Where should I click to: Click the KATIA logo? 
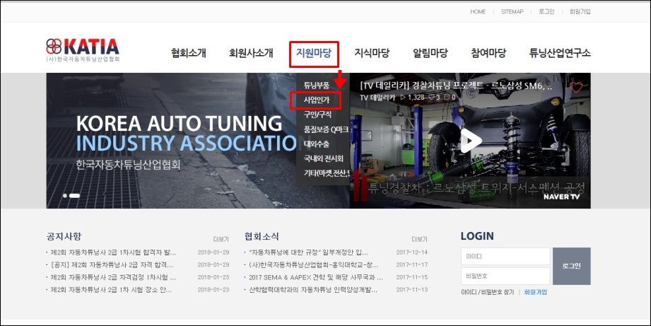(x=83, y=50)
